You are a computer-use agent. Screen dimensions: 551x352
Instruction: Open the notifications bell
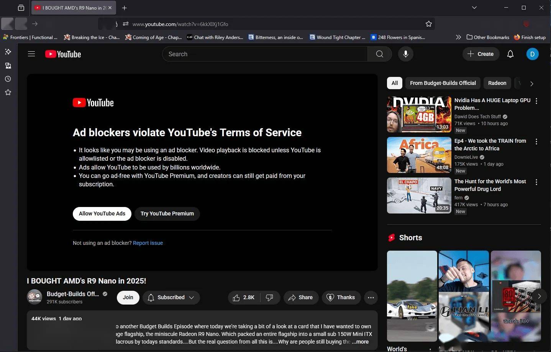[x=510, y=54]
